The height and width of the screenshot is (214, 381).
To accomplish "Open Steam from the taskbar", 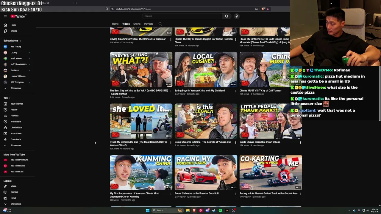I will (x=214, y=210).
